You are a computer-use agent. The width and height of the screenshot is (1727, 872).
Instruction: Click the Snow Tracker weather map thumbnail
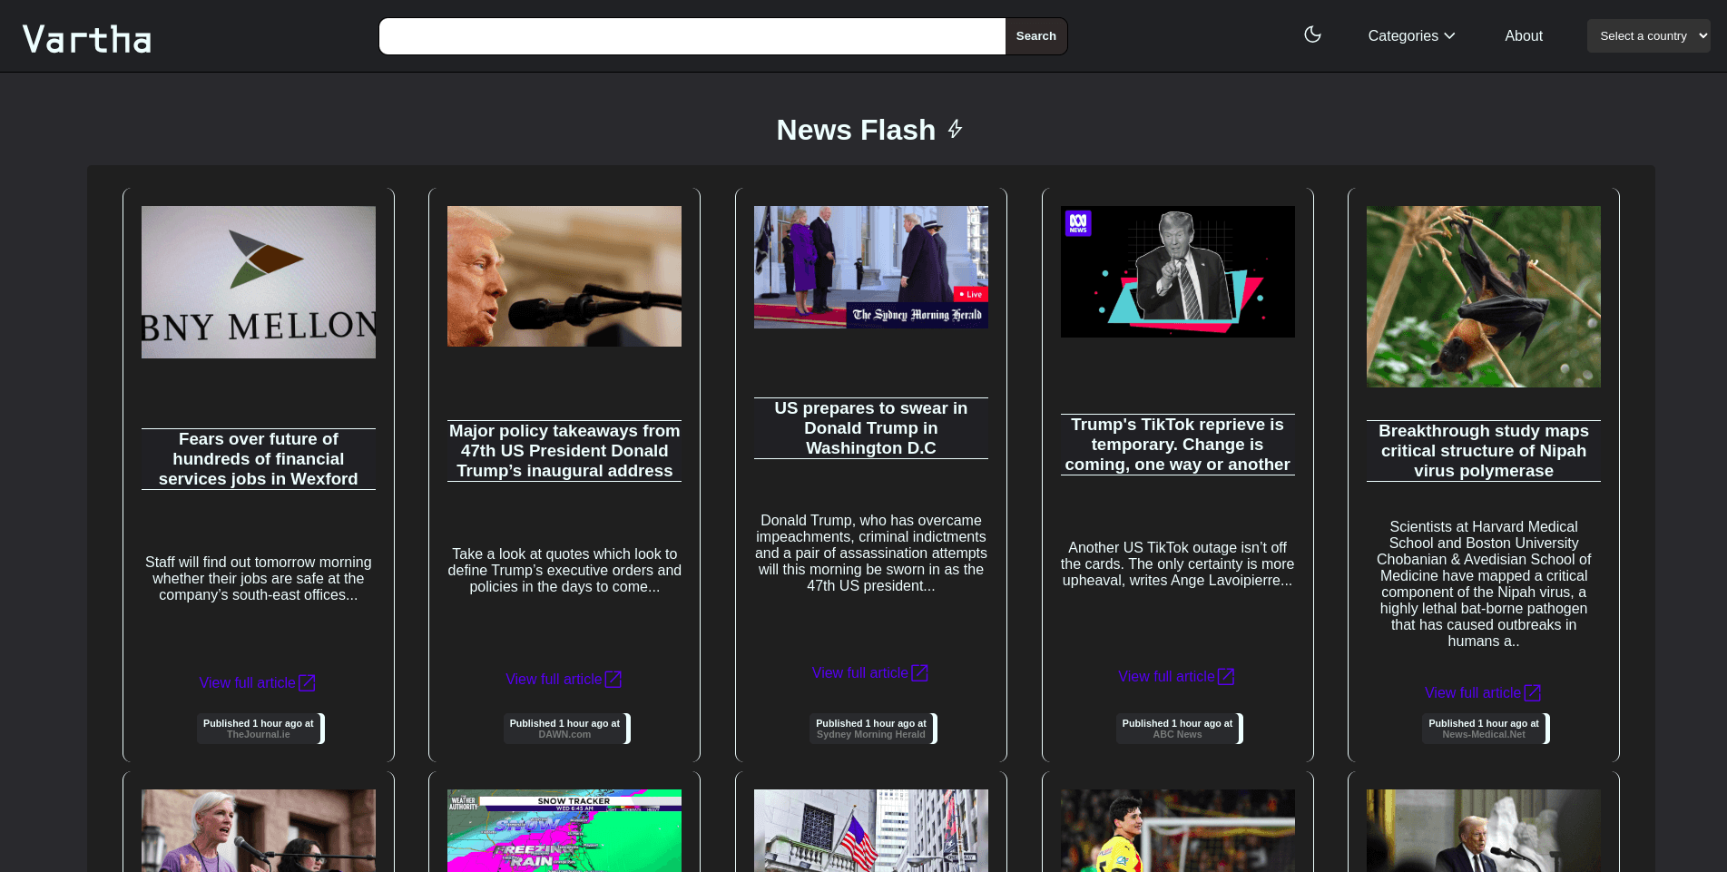coord(564,830)
